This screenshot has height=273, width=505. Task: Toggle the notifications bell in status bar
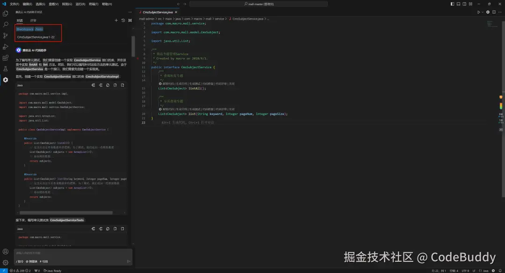[500, 270]
